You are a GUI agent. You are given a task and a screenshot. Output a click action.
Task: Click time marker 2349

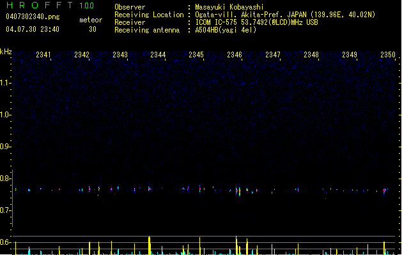pyautogui.click(x=350, y=55)
